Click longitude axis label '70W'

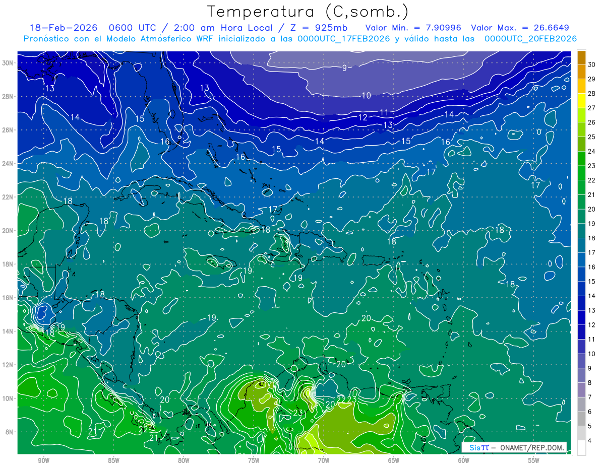(x=324, y=460)
